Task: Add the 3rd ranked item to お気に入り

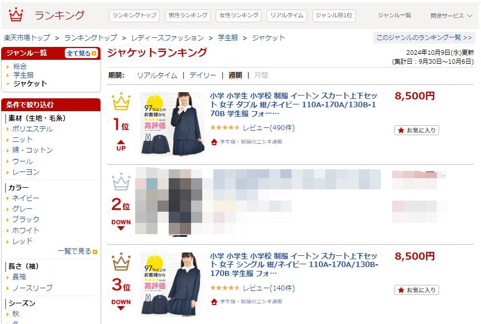Action: 417,290
